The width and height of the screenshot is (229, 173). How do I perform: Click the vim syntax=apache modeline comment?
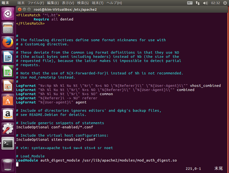click(x=65, y=148)
